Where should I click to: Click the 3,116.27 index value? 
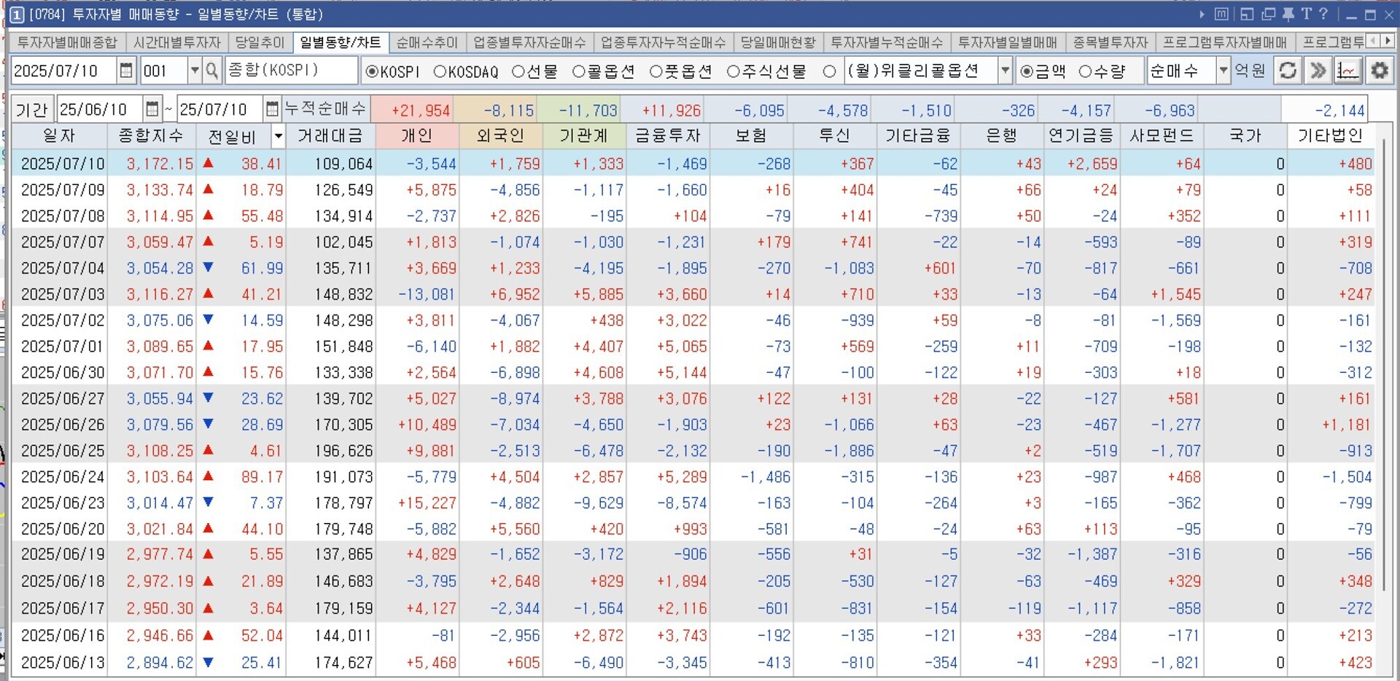tap(160, 294)
